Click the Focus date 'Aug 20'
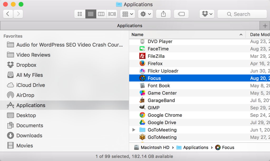Viewport: 270px width, 161px height. click(x=260, y=78)
